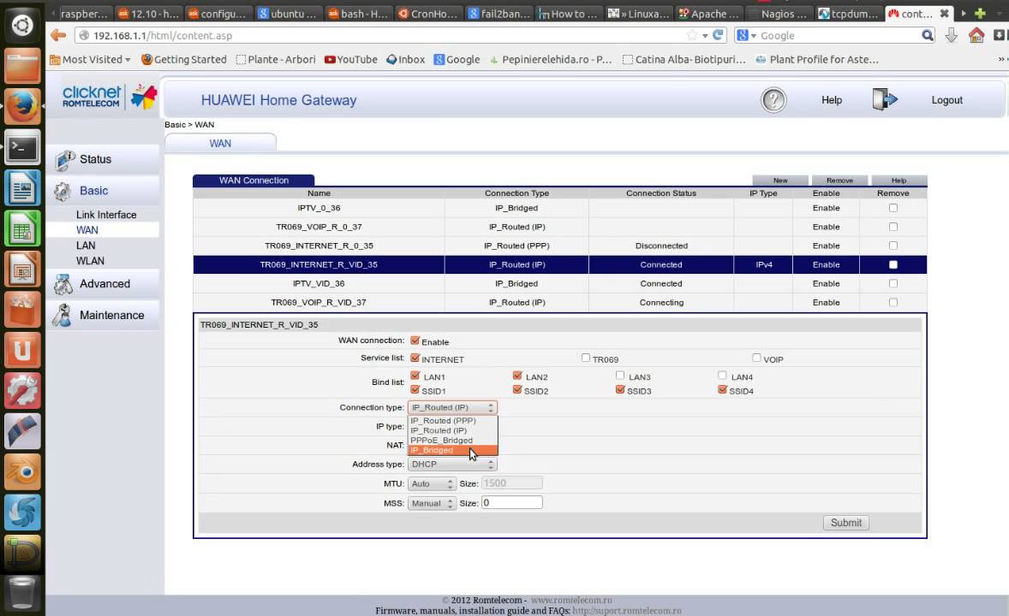Click the New button above the WAN table
1009x616 pixels.
point(780,181)
